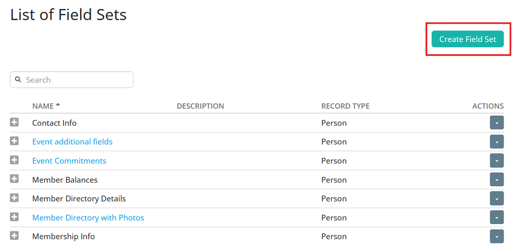Open actions dropdown for Membership Info

coord(497,236)
